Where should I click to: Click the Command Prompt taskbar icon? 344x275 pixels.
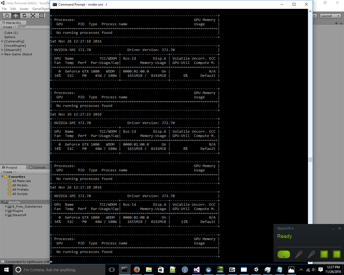coord(124,269)
